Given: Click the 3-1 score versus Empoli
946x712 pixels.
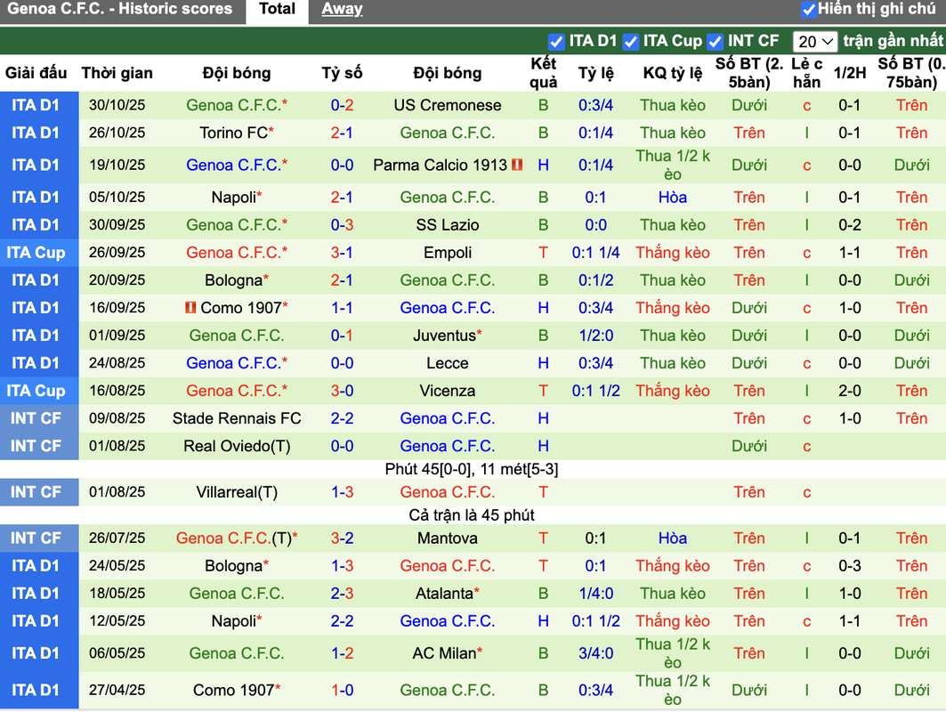Looking at the screenshot, I should 342,253.
